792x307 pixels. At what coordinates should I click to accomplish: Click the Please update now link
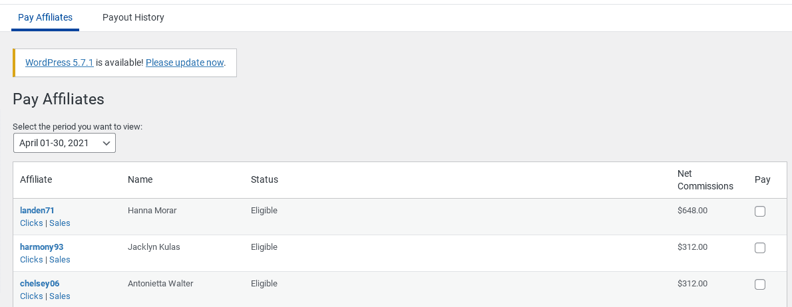(x=184, y=62)
